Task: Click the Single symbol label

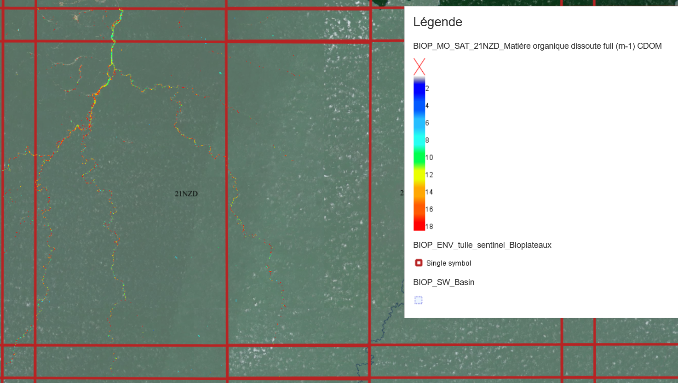Action: [448, 263]
